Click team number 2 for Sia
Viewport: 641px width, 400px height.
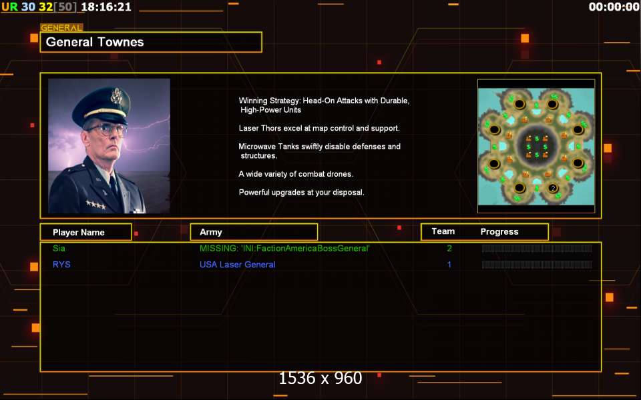449,248
